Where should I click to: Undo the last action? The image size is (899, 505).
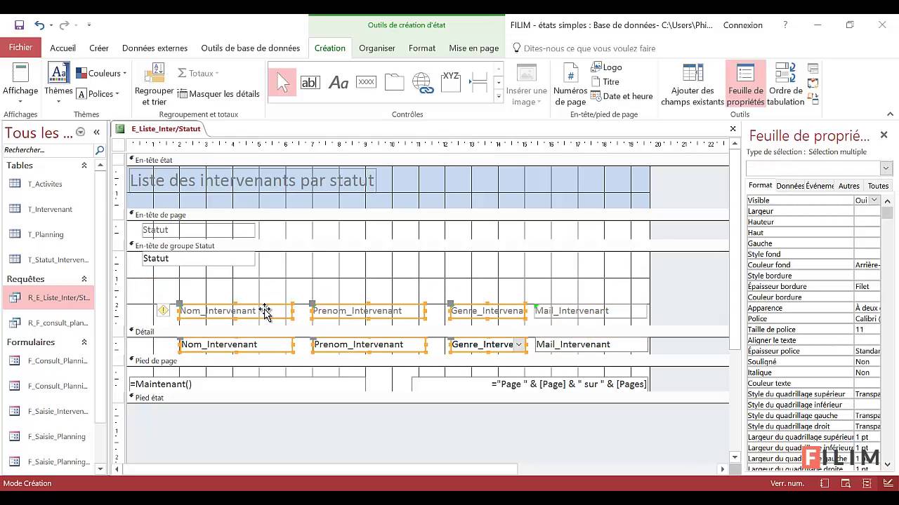[x=39, y=25]
